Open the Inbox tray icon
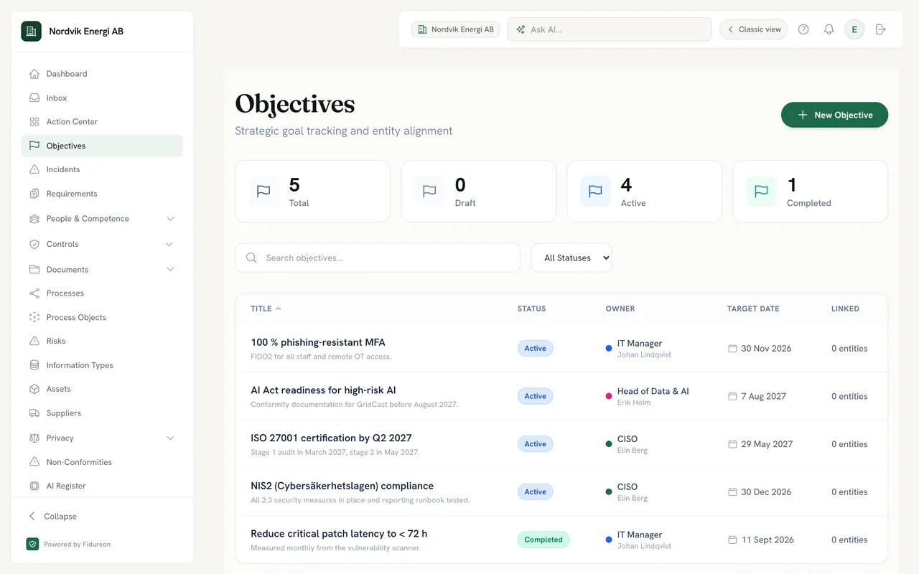This screenshot has width=919, height=574. [x=34, y=98]
